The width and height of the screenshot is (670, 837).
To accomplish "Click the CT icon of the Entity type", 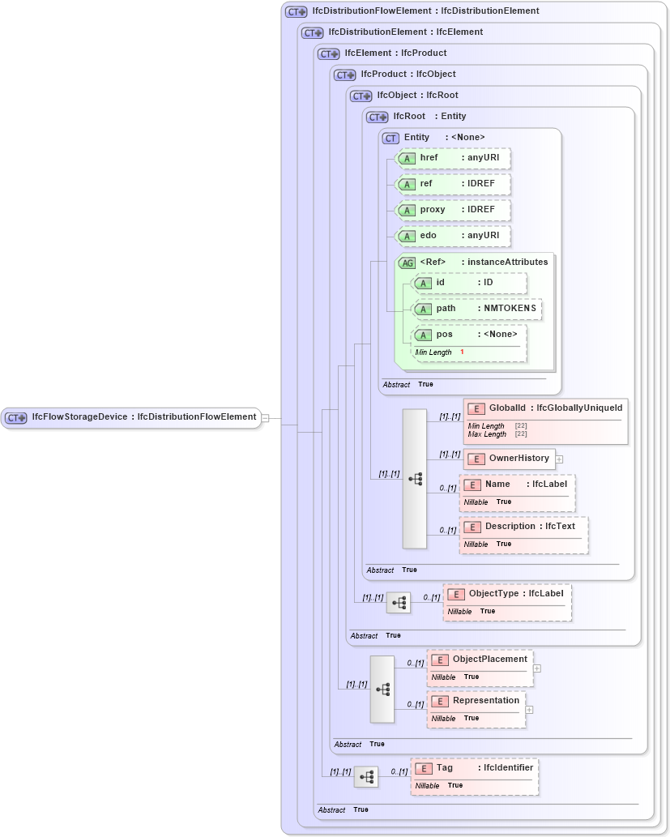I will coord(390,138).
